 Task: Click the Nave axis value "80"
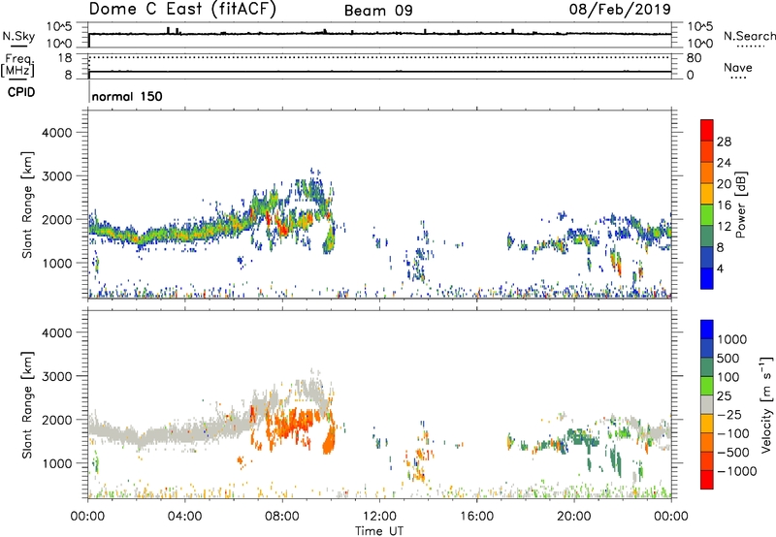coord(694,58)
